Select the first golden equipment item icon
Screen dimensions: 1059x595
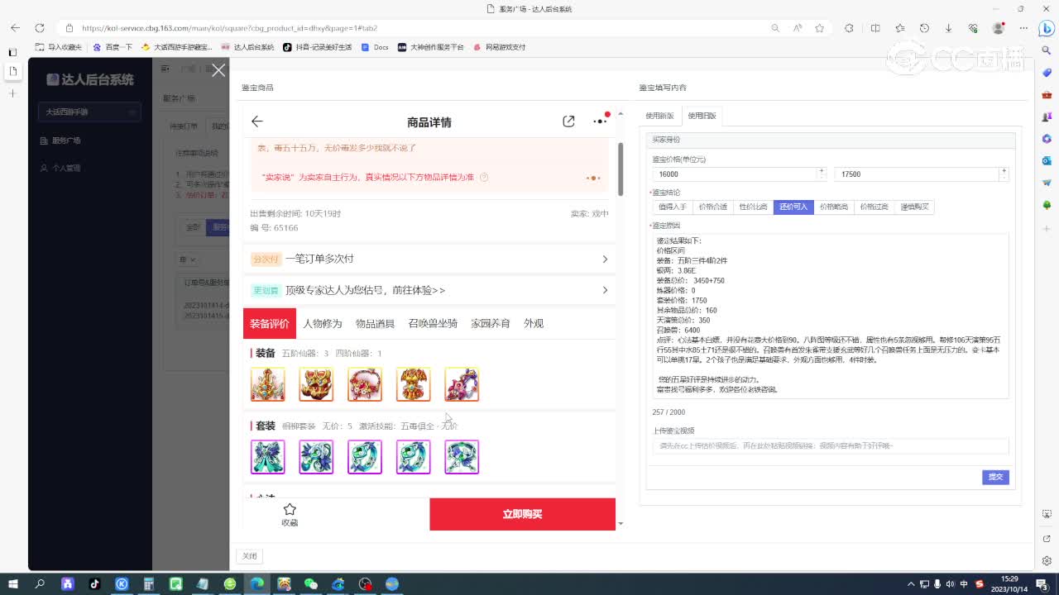coord(268,384)
